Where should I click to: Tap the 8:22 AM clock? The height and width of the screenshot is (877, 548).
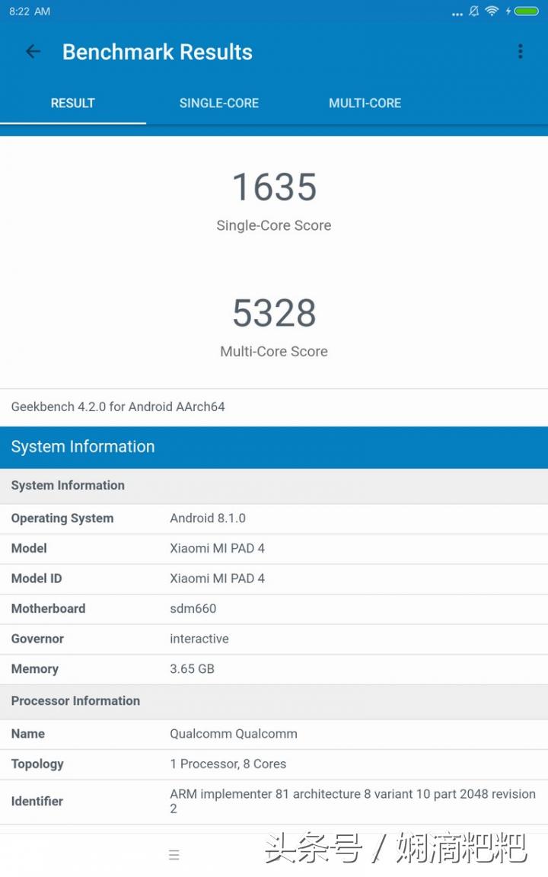(x=30, y=11)
